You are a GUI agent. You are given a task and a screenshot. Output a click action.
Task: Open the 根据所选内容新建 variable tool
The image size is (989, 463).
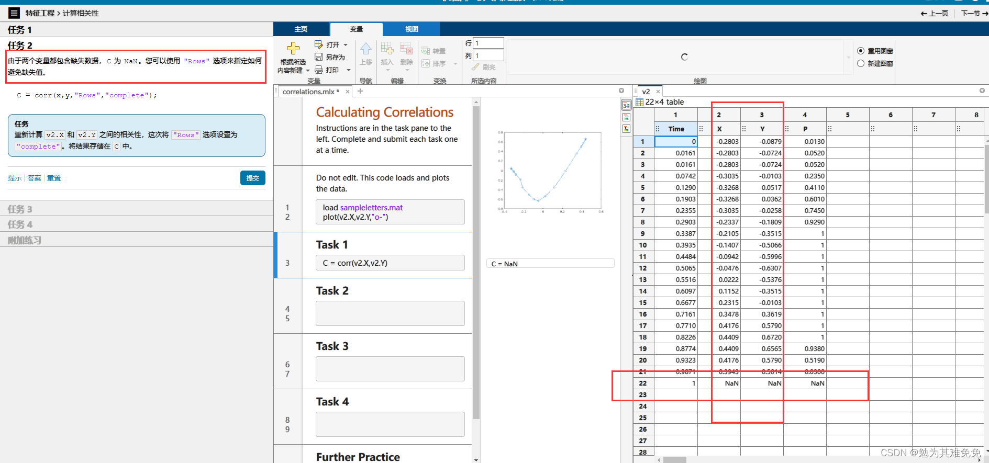pos(293,58)
